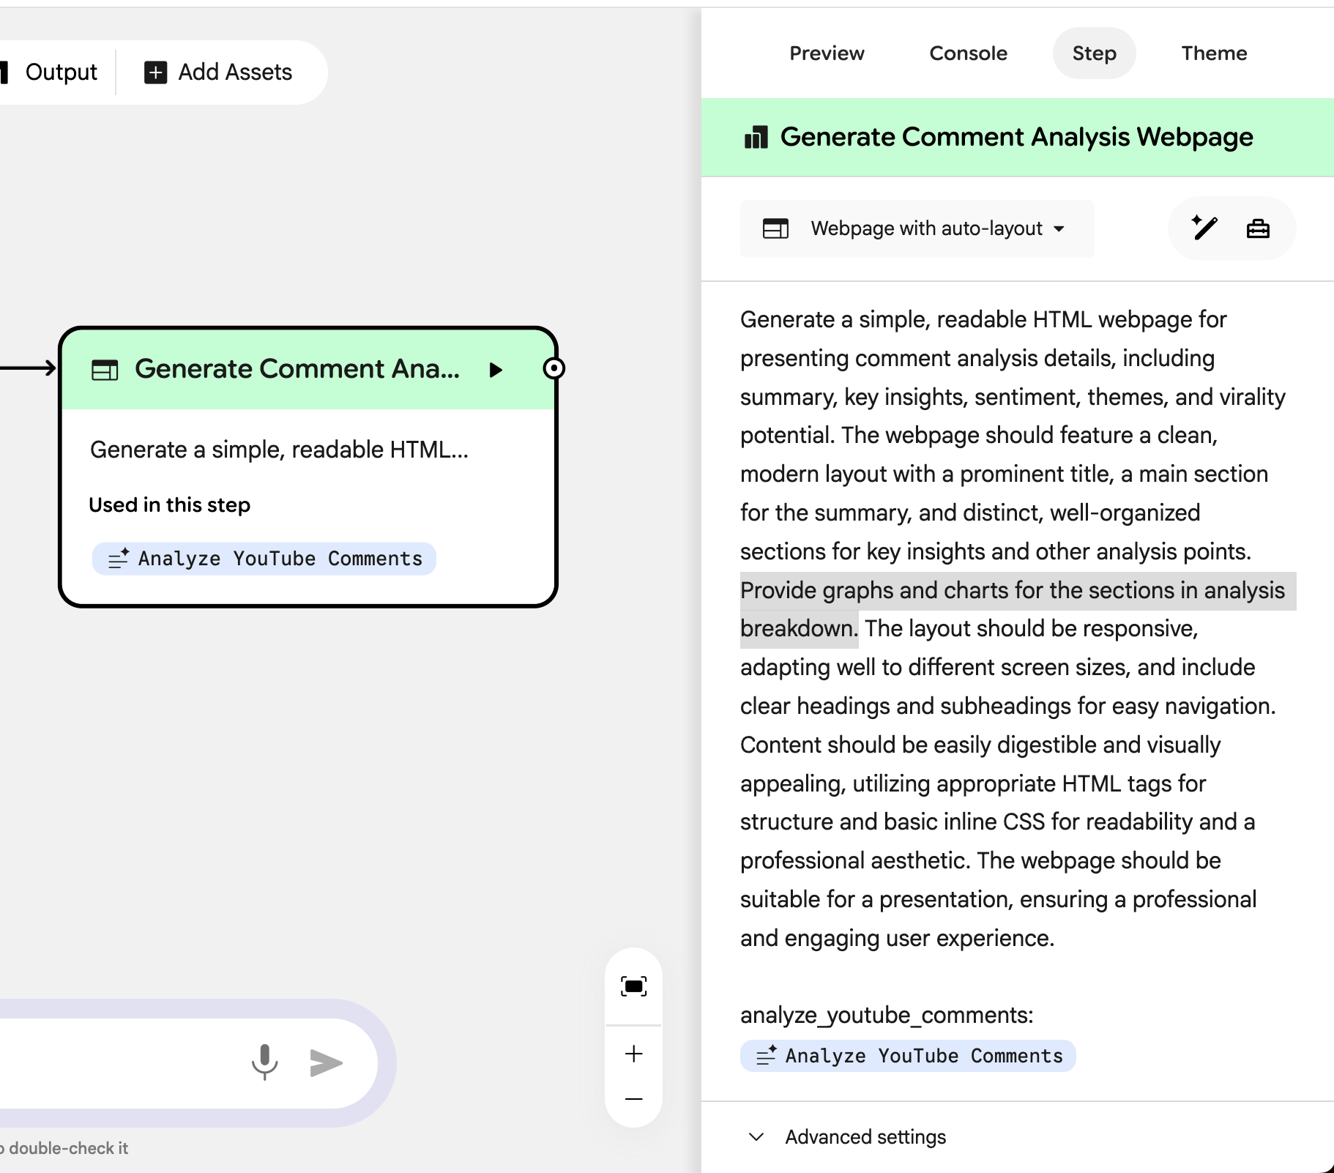Click the 'analyze_youtube_comments:' label
Image resolution: width=1334 pixels, height=1173 pixels.
click(887, 1016)
